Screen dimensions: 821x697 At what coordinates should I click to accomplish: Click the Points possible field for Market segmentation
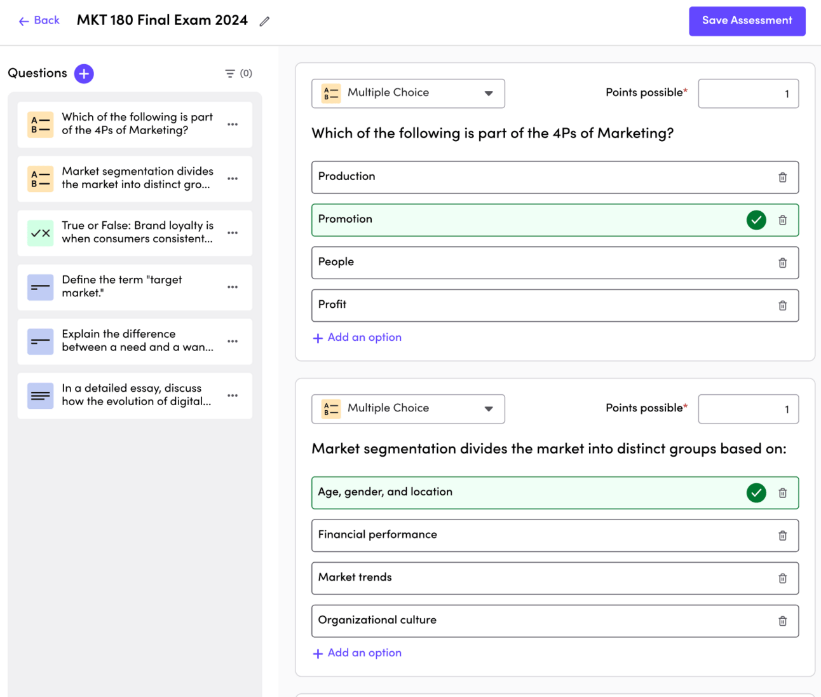[749, 409]
